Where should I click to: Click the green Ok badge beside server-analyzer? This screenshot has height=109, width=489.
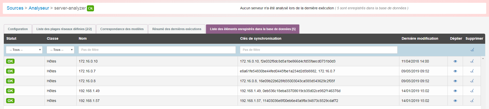pos(90,8)
